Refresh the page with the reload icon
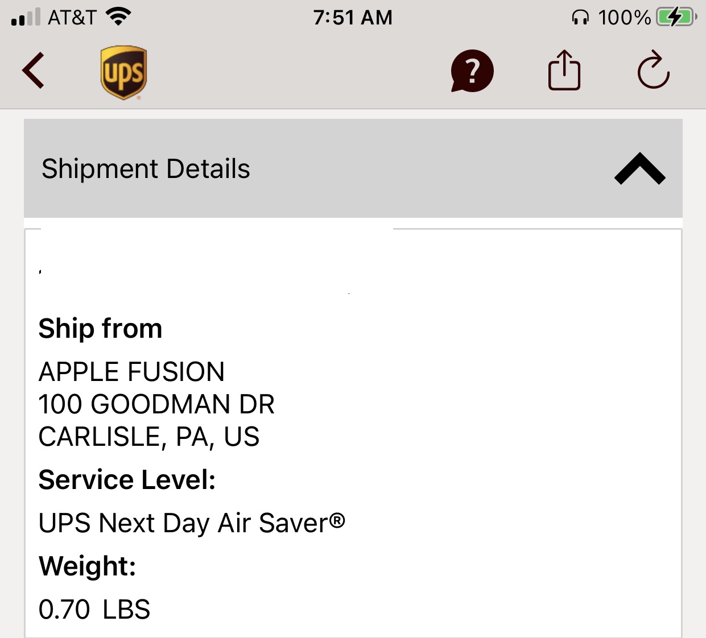This screenshot has height=638, width=706. point(653,71)
